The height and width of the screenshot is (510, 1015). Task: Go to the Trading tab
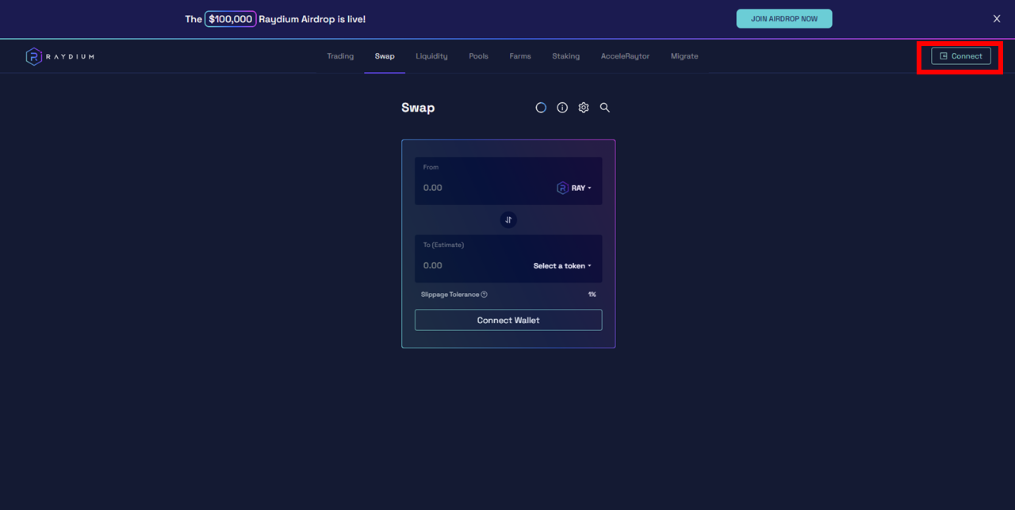(x=340, y=56)
